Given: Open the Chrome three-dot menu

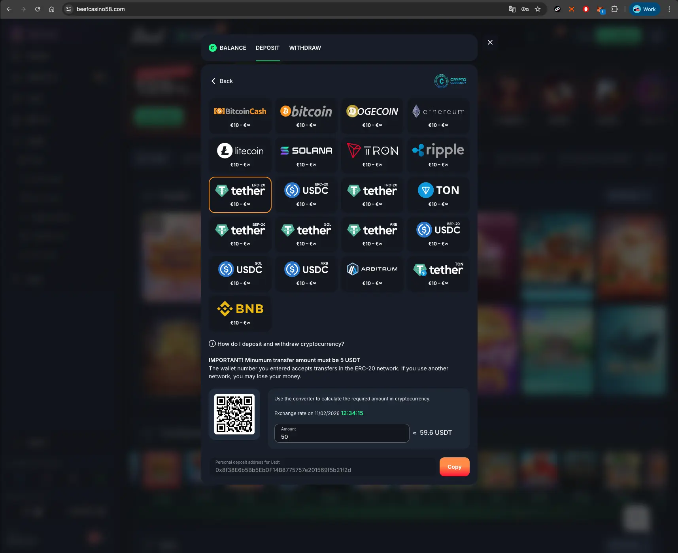Looking at the screenshot, I should click(x=669, y=9).
